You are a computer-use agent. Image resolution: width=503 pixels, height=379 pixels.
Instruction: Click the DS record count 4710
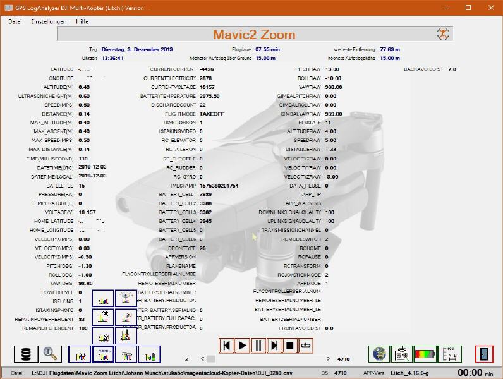click(340, 373)
